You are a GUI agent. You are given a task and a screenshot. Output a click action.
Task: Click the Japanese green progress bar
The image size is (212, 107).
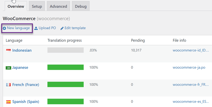click(66, 67)
